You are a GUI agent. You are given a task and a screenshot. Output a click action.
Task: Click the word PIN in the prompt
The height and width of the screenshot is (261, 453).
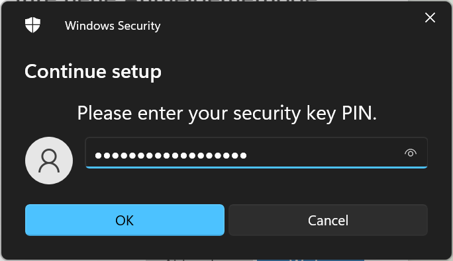click(x=359, y=112)
